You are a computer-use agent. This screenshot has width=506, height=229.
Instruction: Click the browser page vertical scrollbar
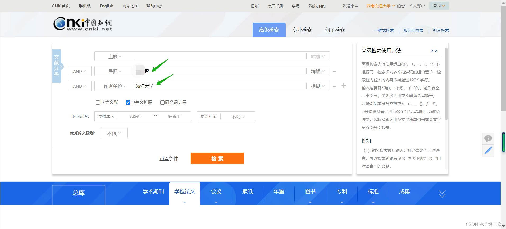(x=503, y=58)
